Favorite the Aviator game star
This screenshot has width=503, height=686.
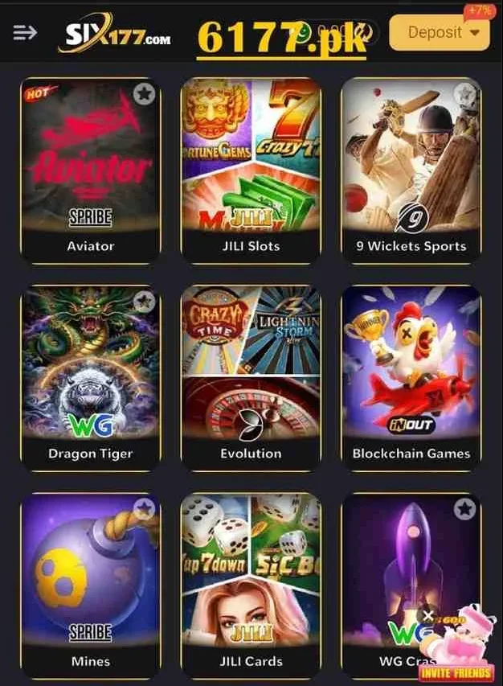144,93
